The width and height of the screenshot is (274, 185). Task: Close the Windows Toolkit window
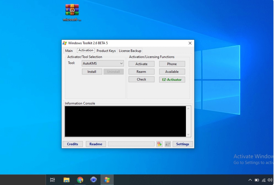190,43
